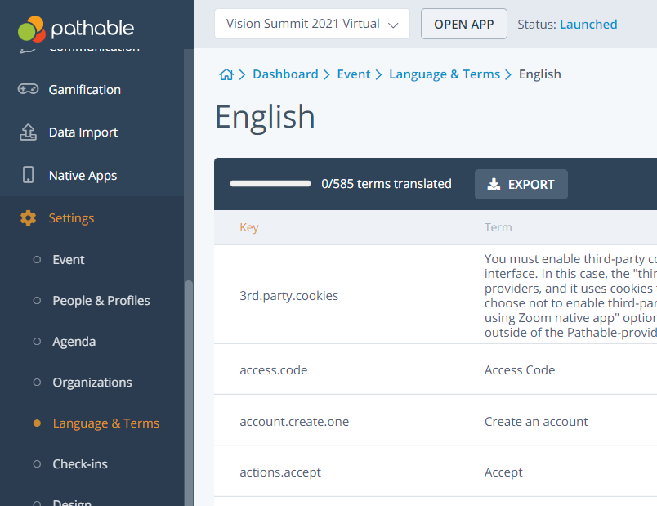Viewport: 657px width, 506px height.
Task: Click the 0/585 terms translated text
Action: [387, 184]
